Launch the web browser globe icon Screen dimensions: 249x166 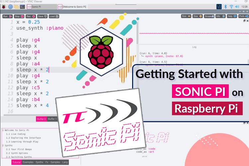point(10,7)
